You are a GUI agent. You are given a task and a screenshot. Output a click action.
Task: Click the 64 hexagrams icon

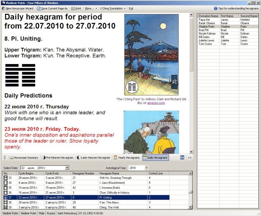[182, 157]
